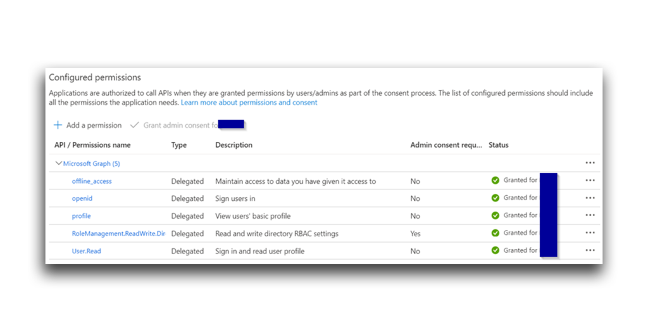
Task: Open the ellipsis menu for the RoleManagement.ReadWrite row
Action: coord(590,233)
